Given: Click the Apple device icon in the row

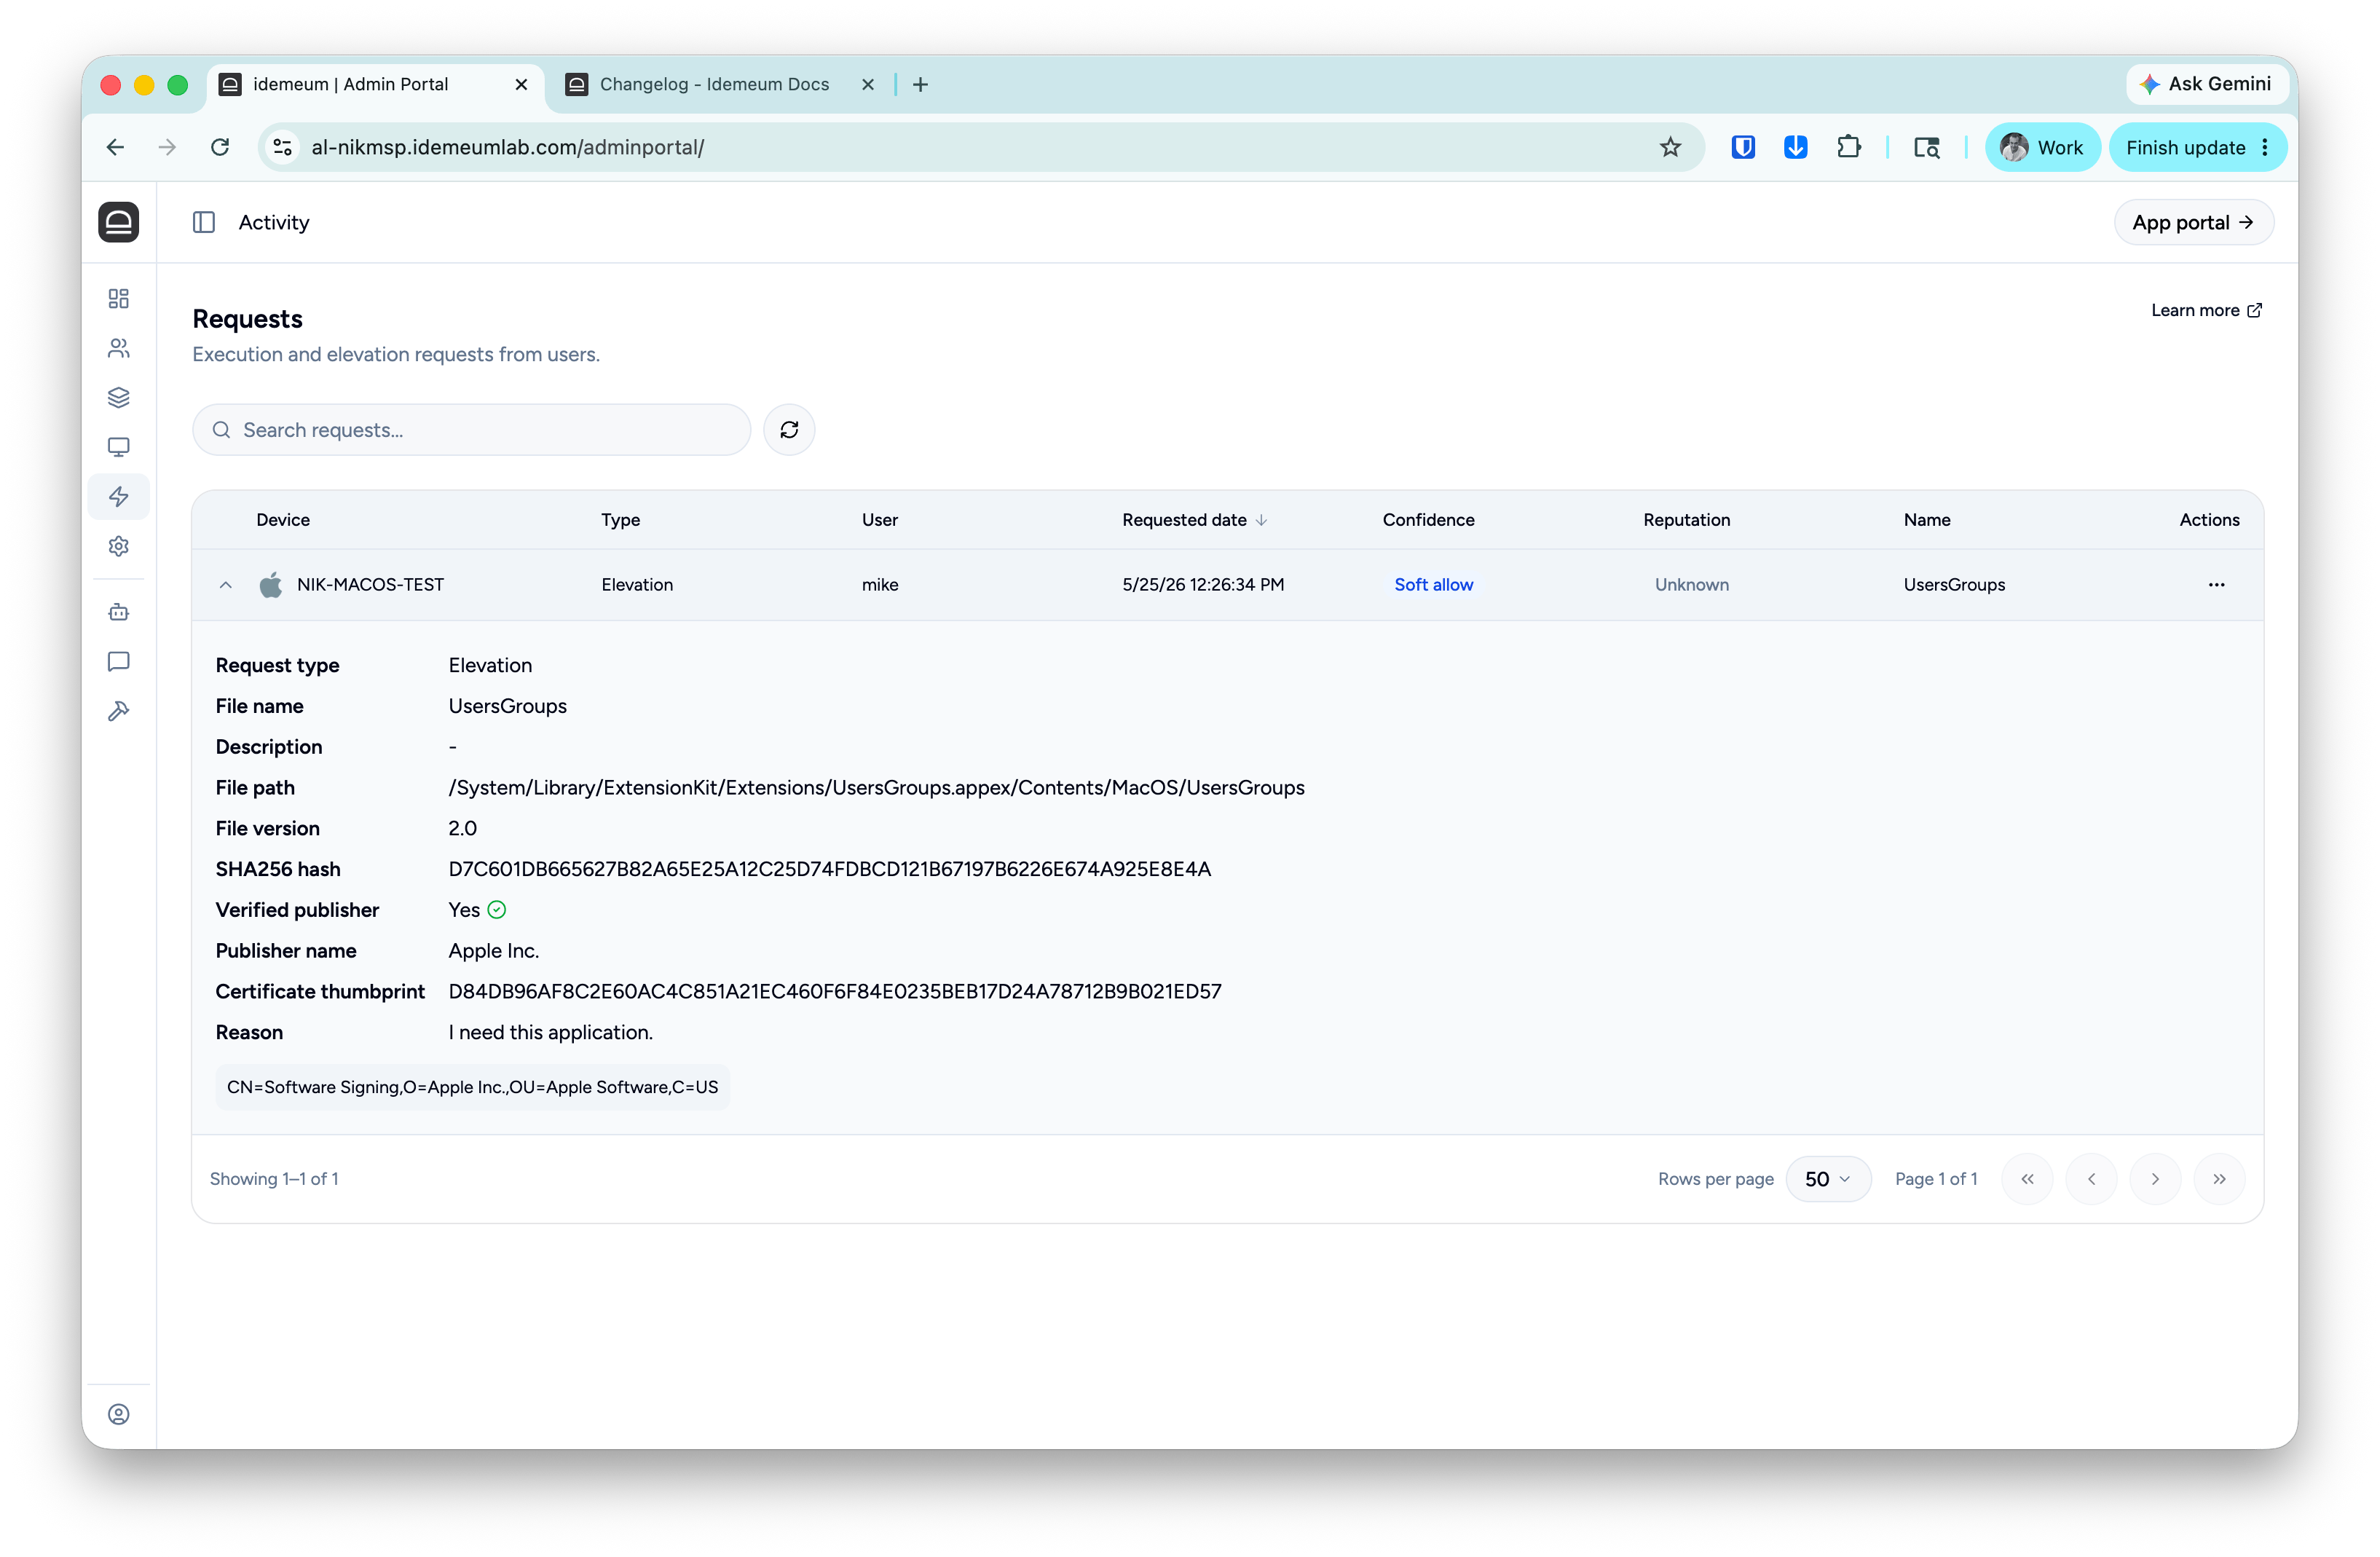Looking at the screenshot, I should point(270,584).
